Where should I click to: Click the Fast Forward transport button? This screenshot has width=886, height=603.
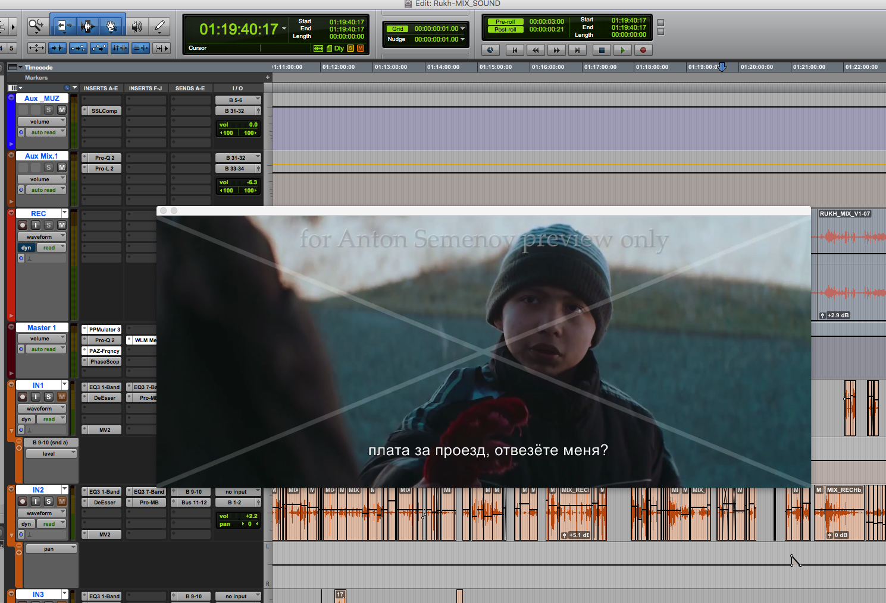pyautogui.click(x=556, y=50)
